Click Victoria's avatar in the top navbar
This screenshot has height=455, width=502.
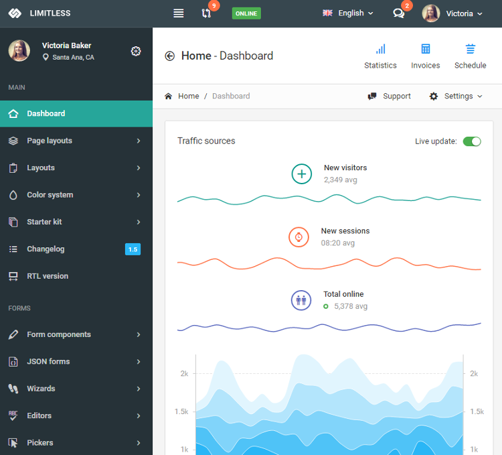point(430,13)
